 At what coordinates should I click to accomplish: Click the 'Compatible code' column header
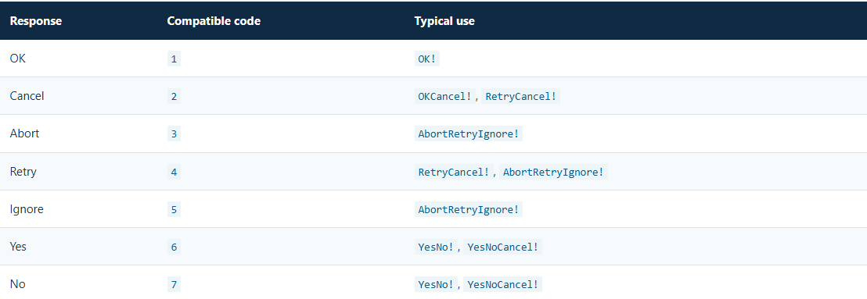214,21
